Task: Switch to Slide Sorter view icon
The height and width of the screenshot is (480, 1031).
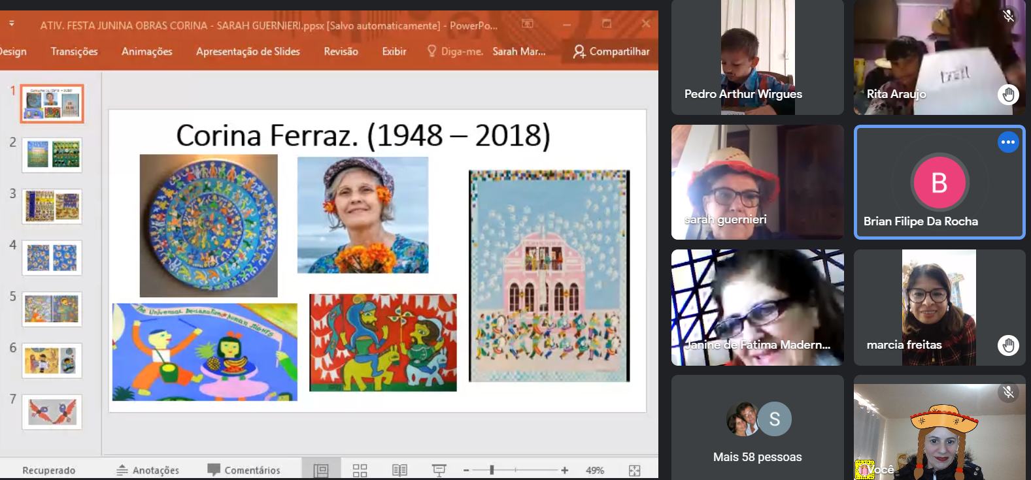Action: tap(360, 470)
